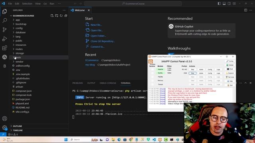Toggle the primary side bar layout icon
The image size is (255, 143).
tap(219, 4)
